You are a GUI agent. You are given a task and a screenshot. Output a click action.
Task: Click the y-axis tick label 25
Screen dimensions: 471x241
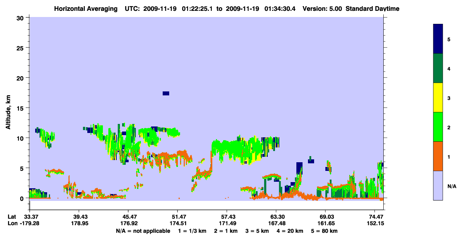[21, 48]
